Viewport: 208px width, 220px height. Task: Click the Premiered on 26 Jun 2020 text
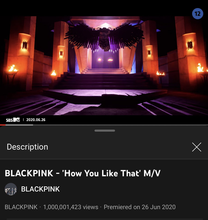point(140,207)
